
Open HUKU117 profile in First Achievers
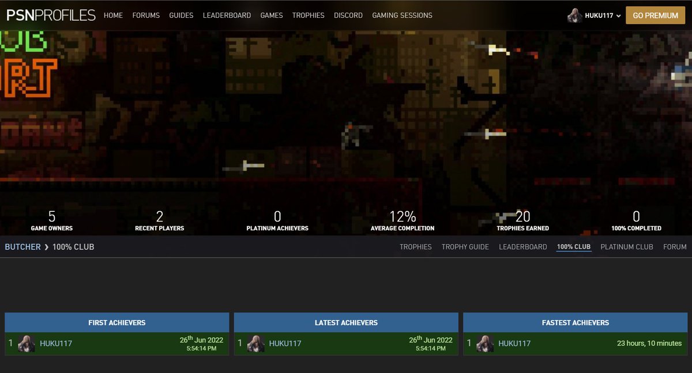click(x=56, y=344)
